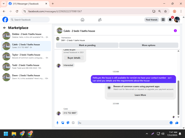Click the install app icon in address bar
Screen dimensions: 185x138
pos(154,11)
